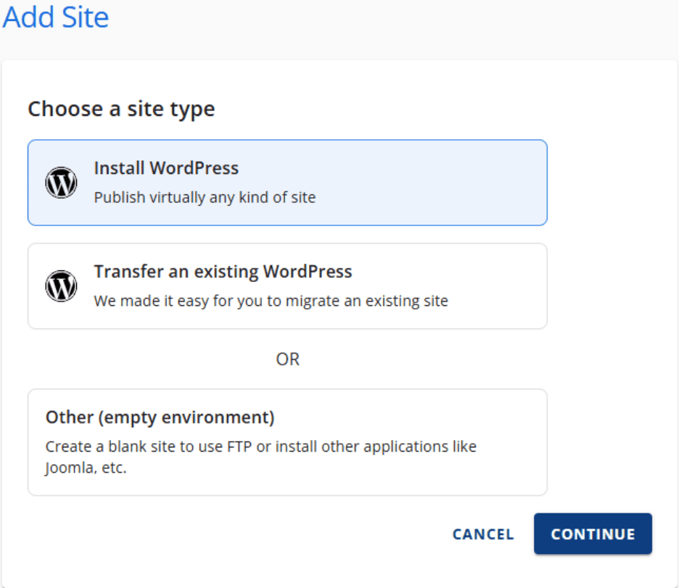The height and width of the screenshot is (588, 679).
Task: Click the Install WordPress card title text
Action: click(x=166, y=167)
